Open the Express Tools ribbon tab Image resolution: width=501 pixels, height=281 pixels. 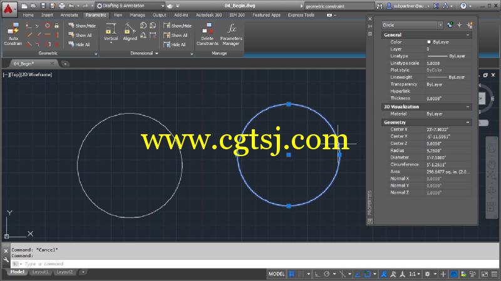[x=301, y=15]
